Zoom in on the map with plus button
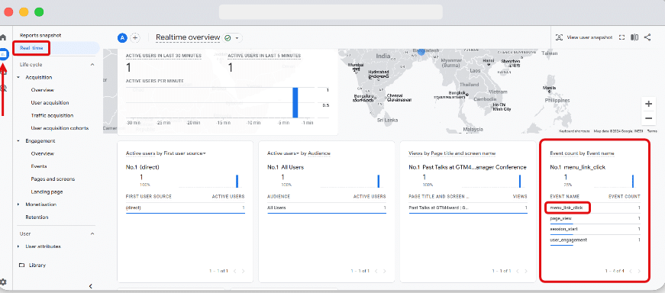The width and height of the screenshot is (665, 293). pyautogui.click(x=648, y=104)
